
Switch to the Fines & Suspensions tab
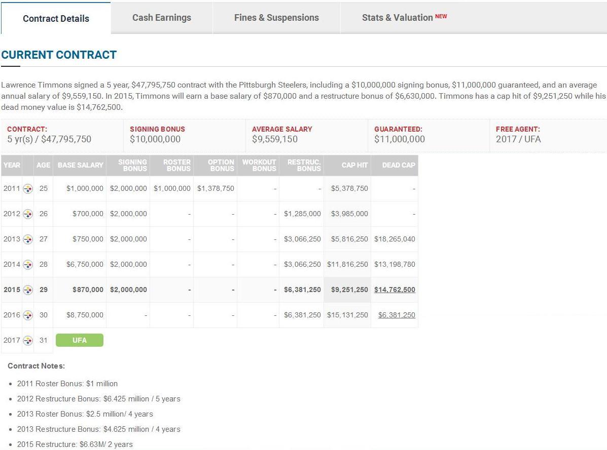tap(276, 18)
